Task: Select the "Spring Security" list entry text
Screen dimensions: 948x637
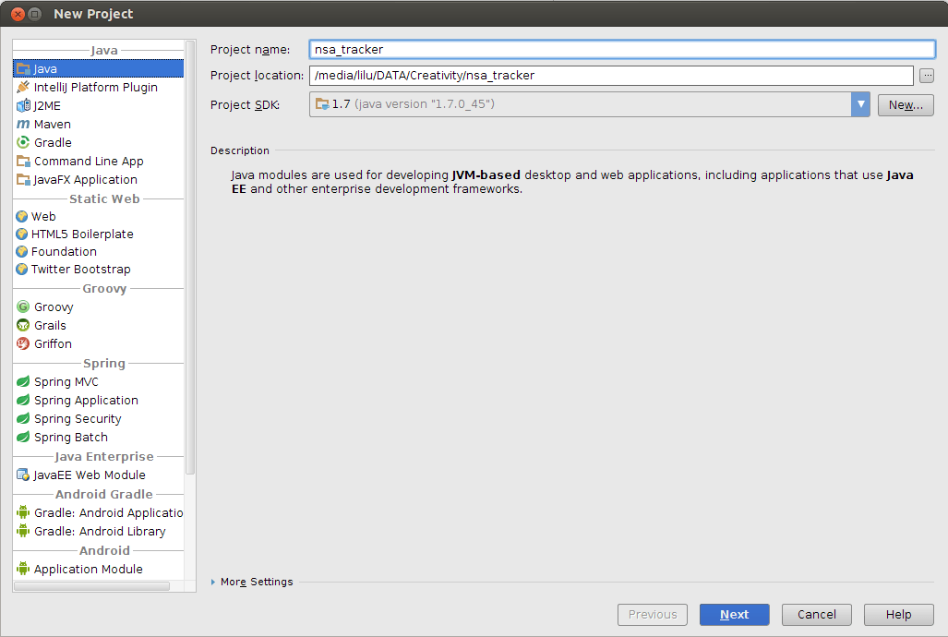Action: (x=78, y=418)
